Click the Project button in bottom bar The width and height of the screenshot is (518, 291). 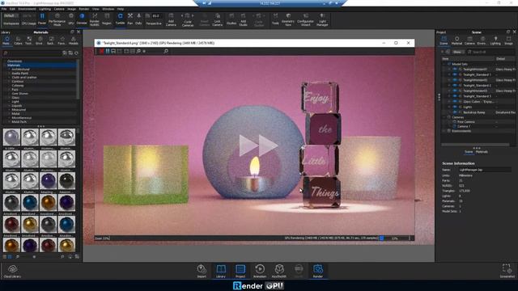(240, 271)
